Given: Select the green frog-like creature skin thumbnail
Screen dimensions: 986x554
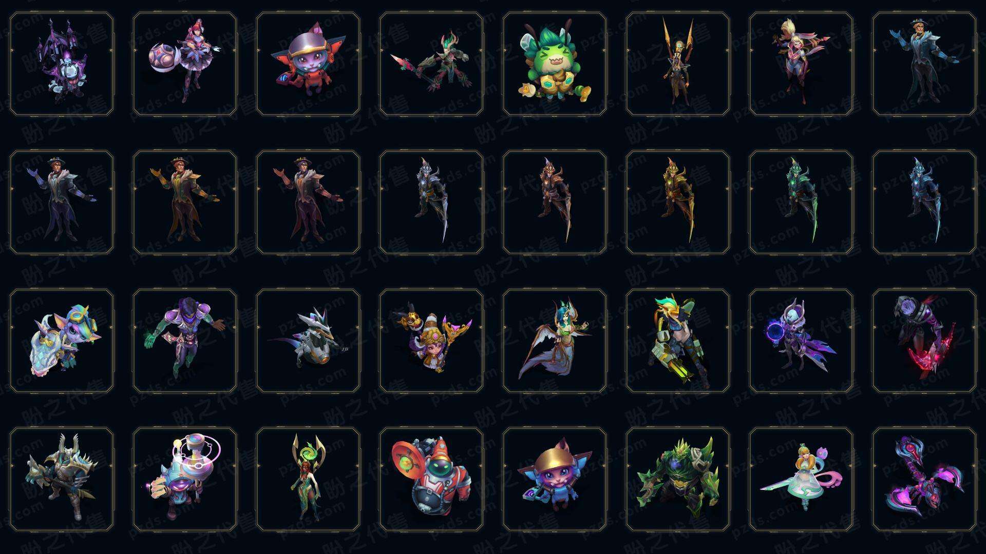Looking at the screenshot, I should tap(555, 64).
